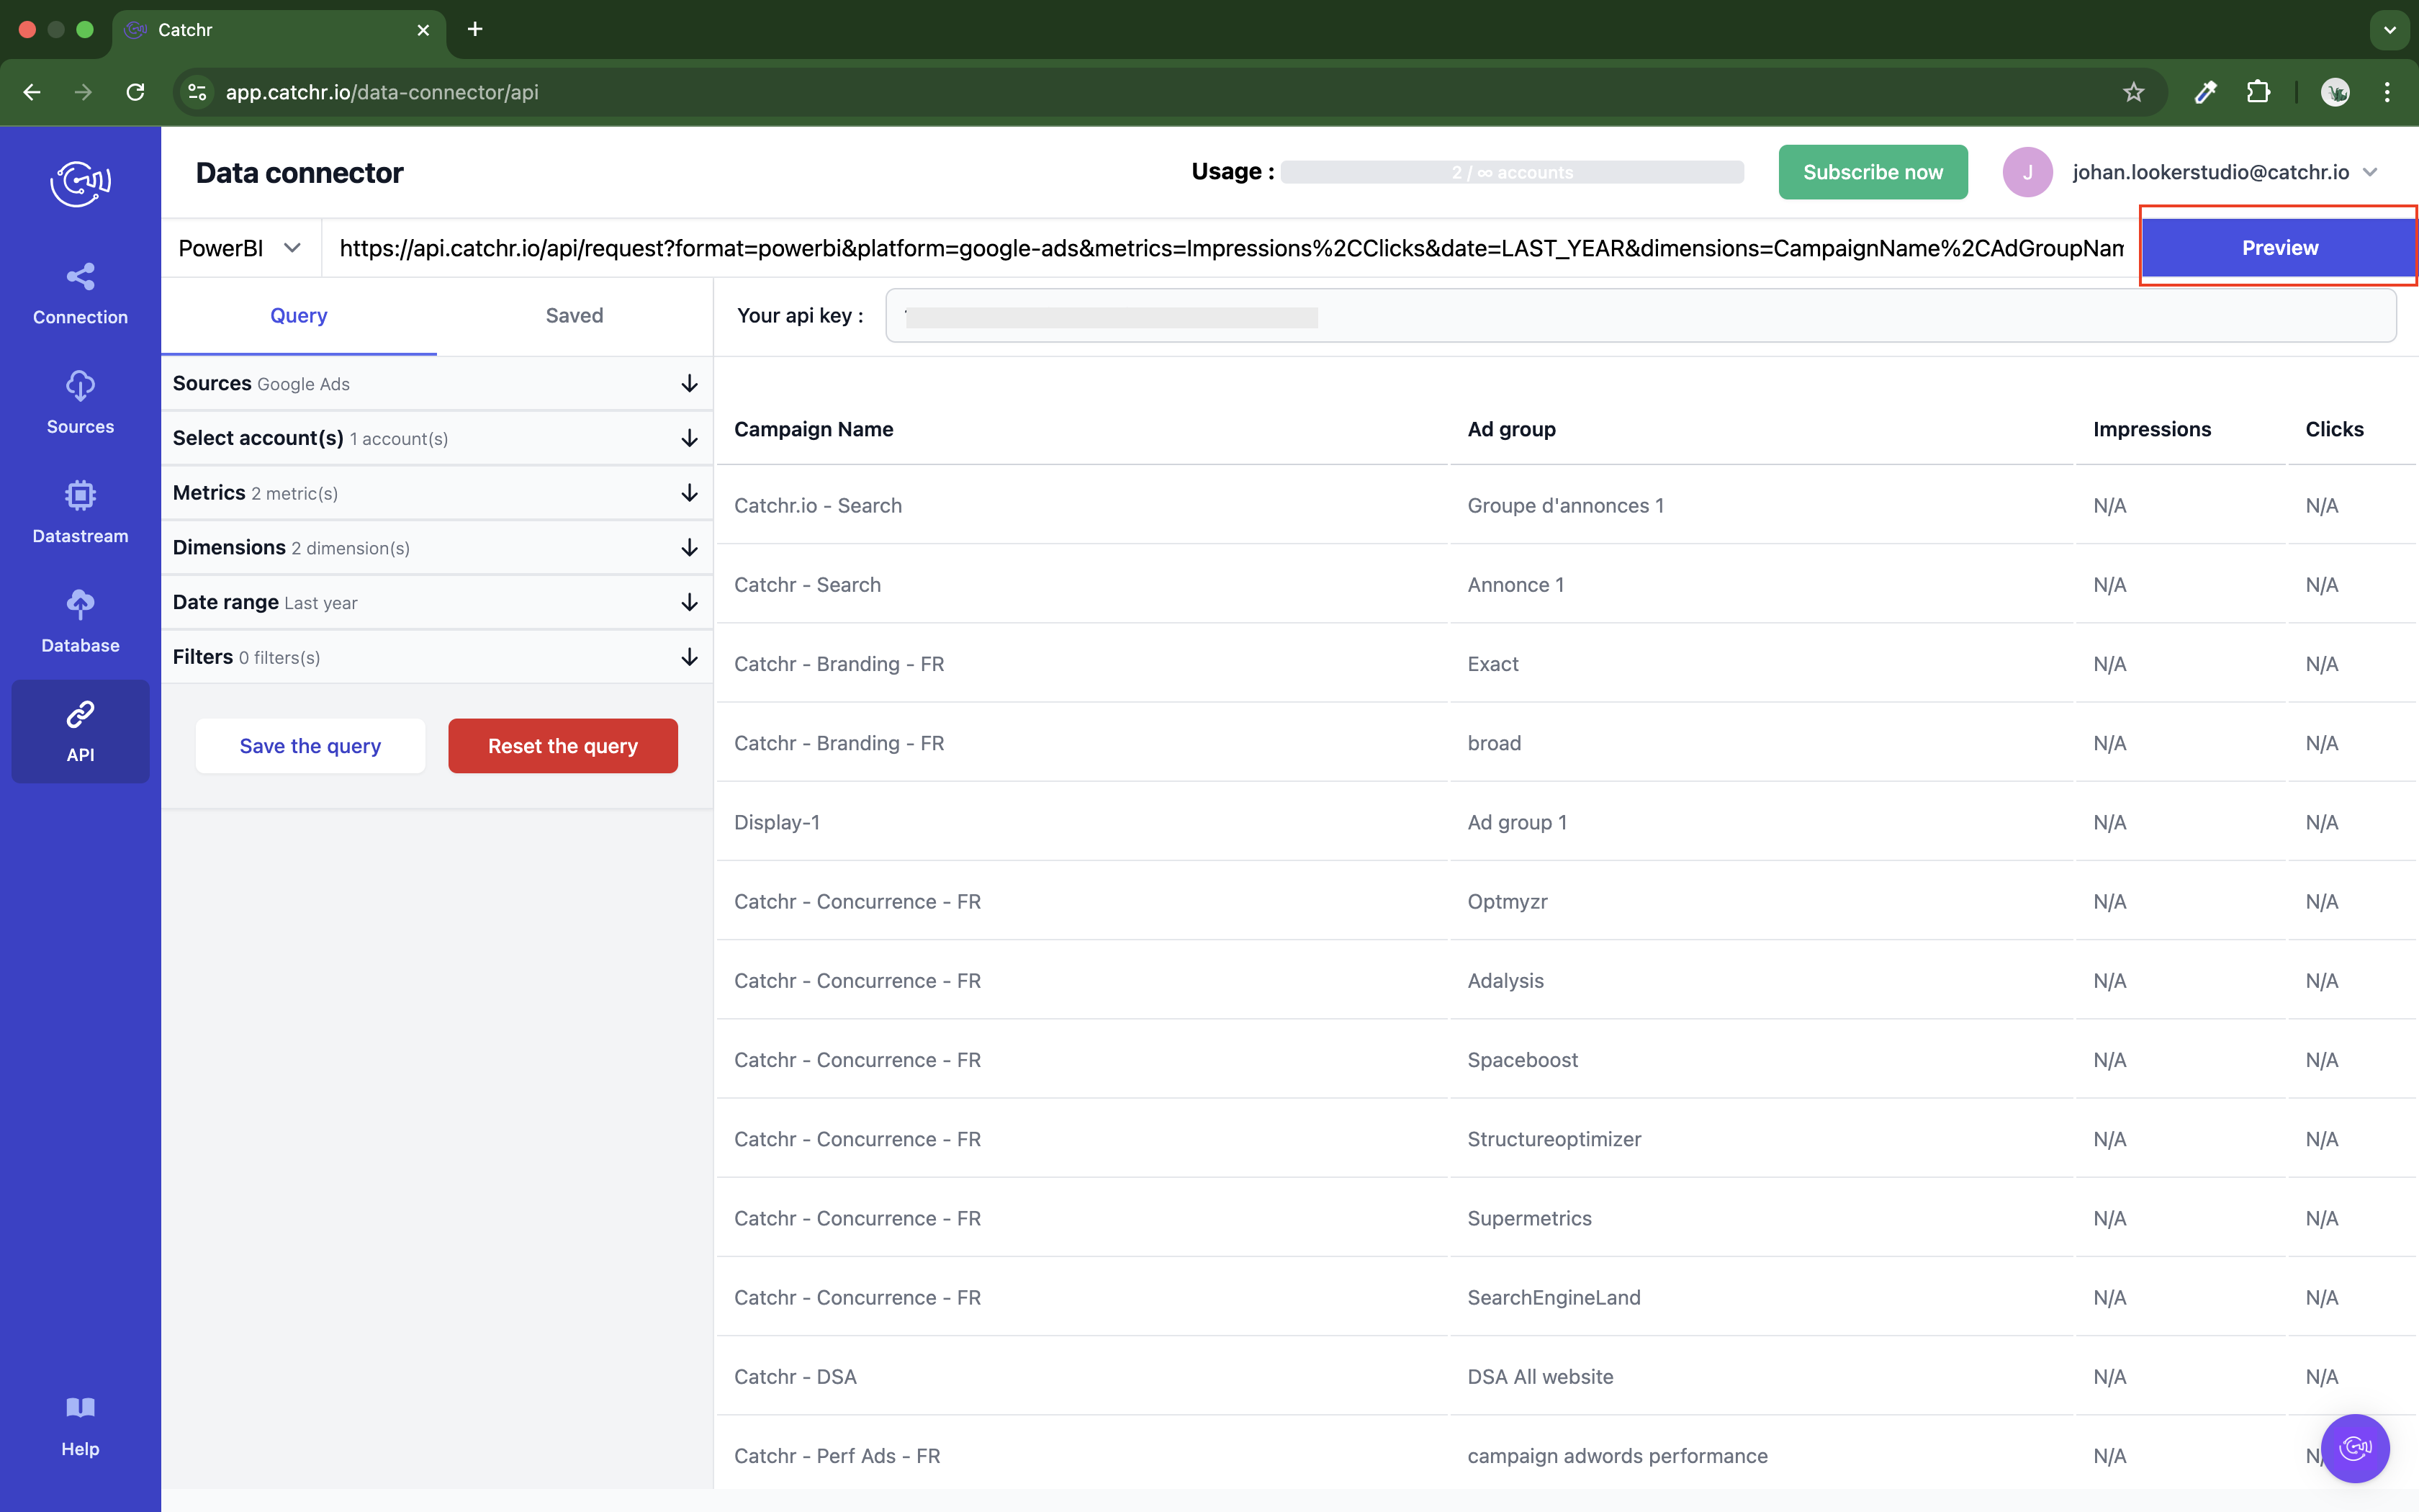Click the Catchr logo in the sidebar
Screen dimensions: 2419x1512
click(80, 183)
